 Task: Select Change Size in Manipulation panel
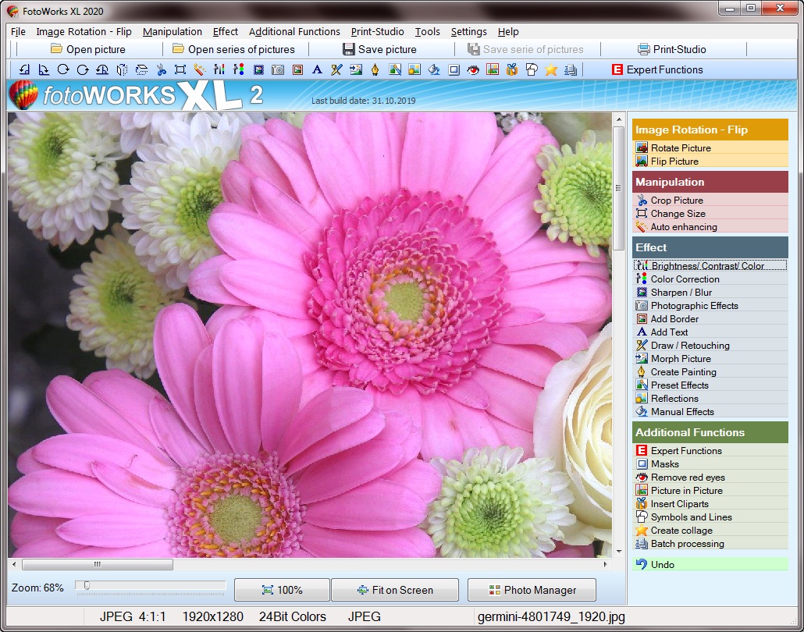710,213
